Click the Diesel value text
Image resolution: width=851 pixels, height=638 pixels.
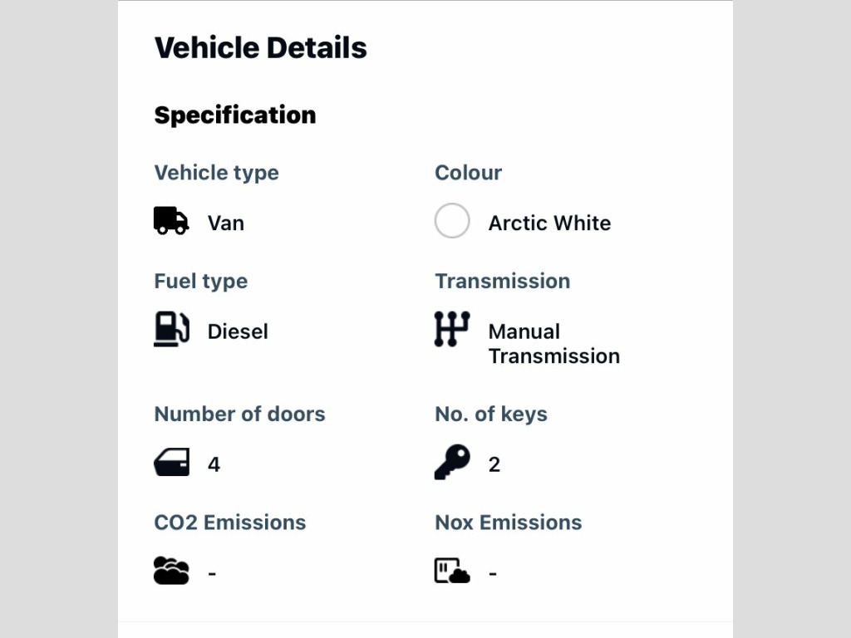pos(238,331)
